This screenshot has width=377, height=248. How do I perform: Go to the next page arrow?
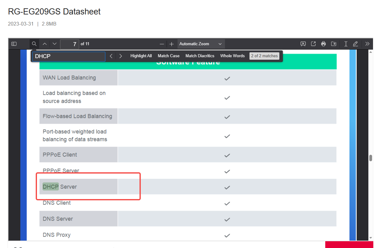click(x=55, y=44)
